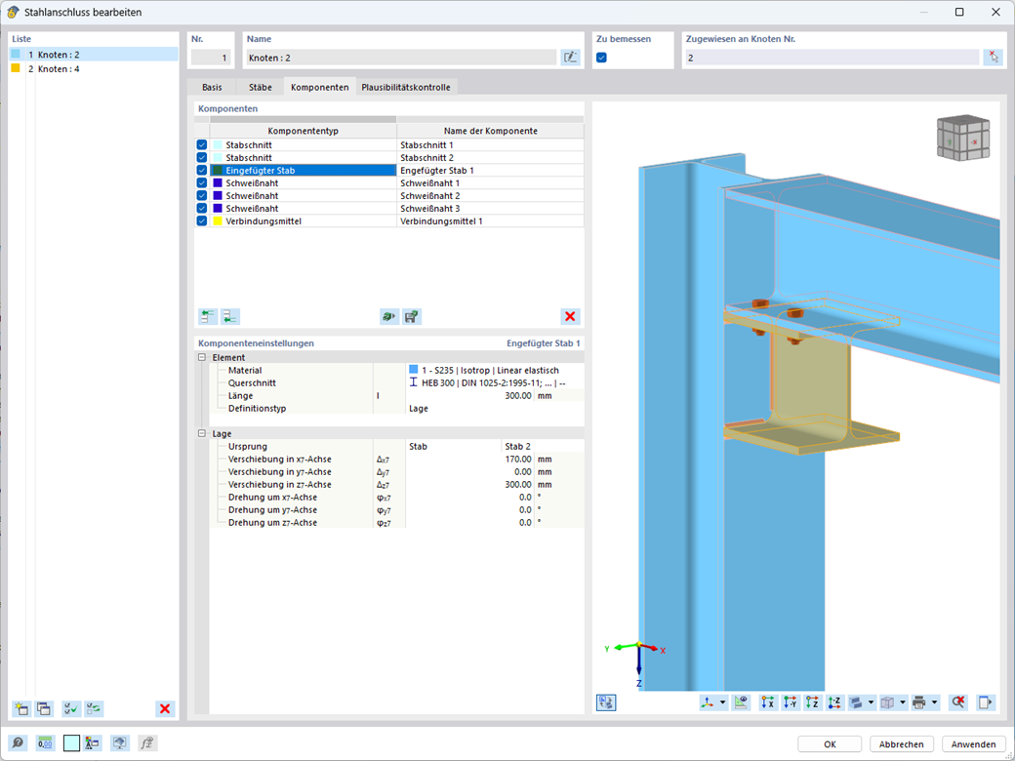Image resolution: width=1015 pixels, height=761 pixels.
Task: Open the Definitionstyp Lage value cell
Action: click(495, 409)
